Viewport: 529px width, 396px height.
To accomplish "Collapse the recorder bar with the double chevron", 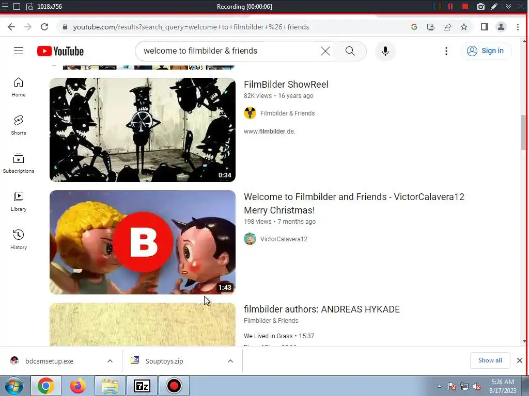I will coord(508,6).
